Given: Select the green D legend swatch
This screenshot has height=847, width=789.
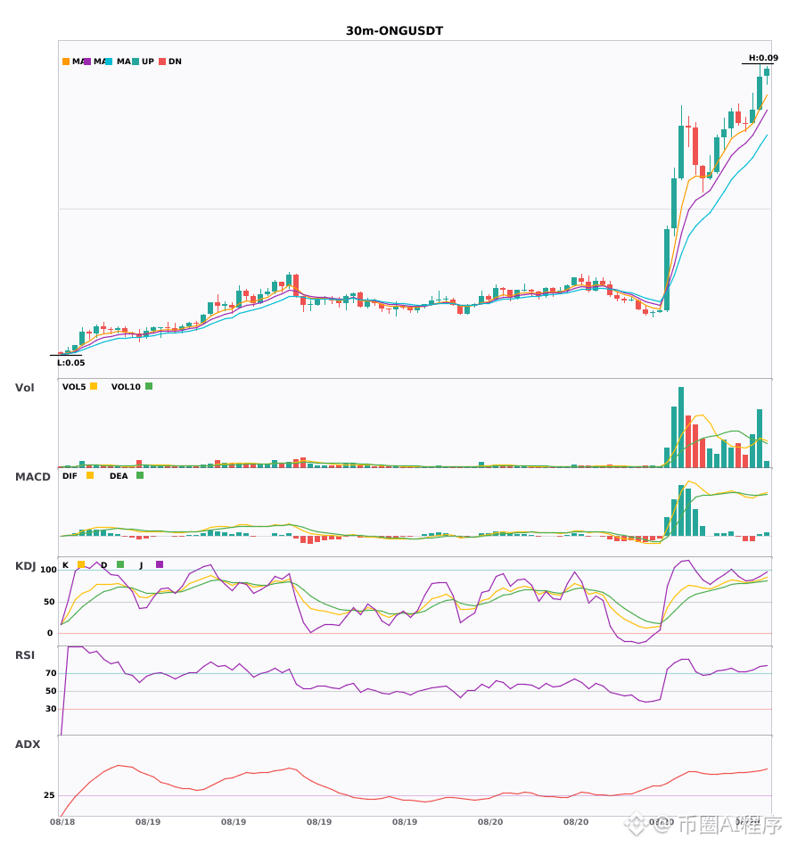Looking at the screenshot, I should click(120, 564).
